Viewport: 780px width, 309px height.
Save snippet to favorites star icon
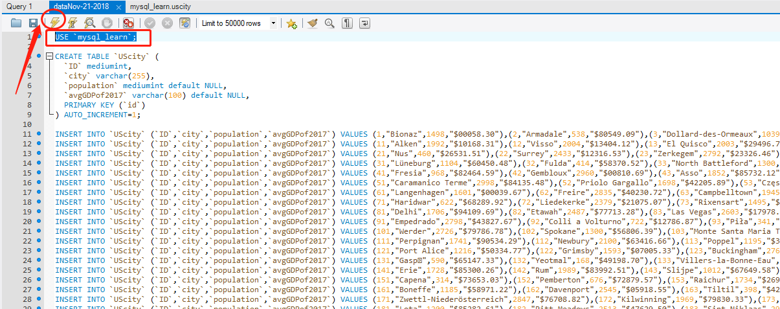tap(291, 23)
